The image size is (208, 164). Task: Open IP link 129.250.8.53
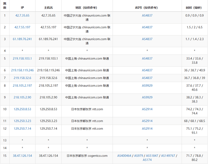[x=22, y=109]
